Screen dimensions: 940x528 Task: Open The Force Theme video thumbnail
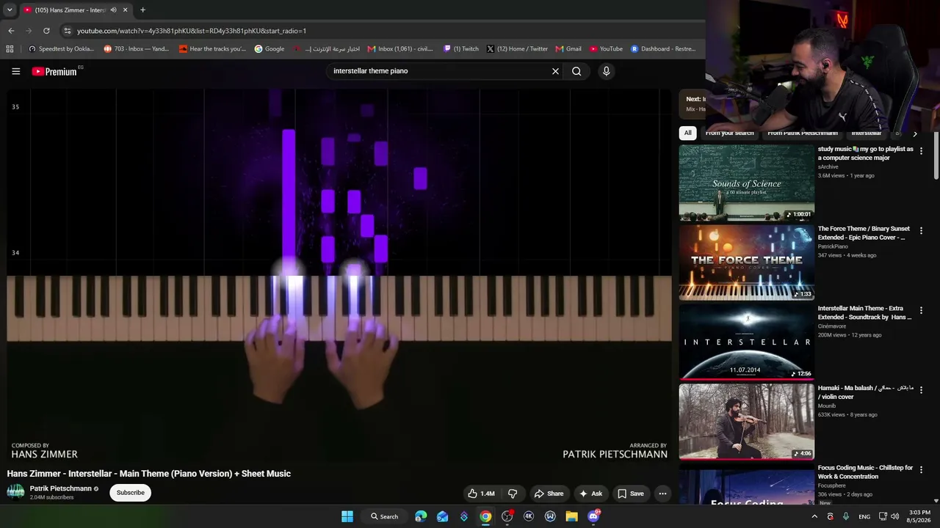point(746,263)
